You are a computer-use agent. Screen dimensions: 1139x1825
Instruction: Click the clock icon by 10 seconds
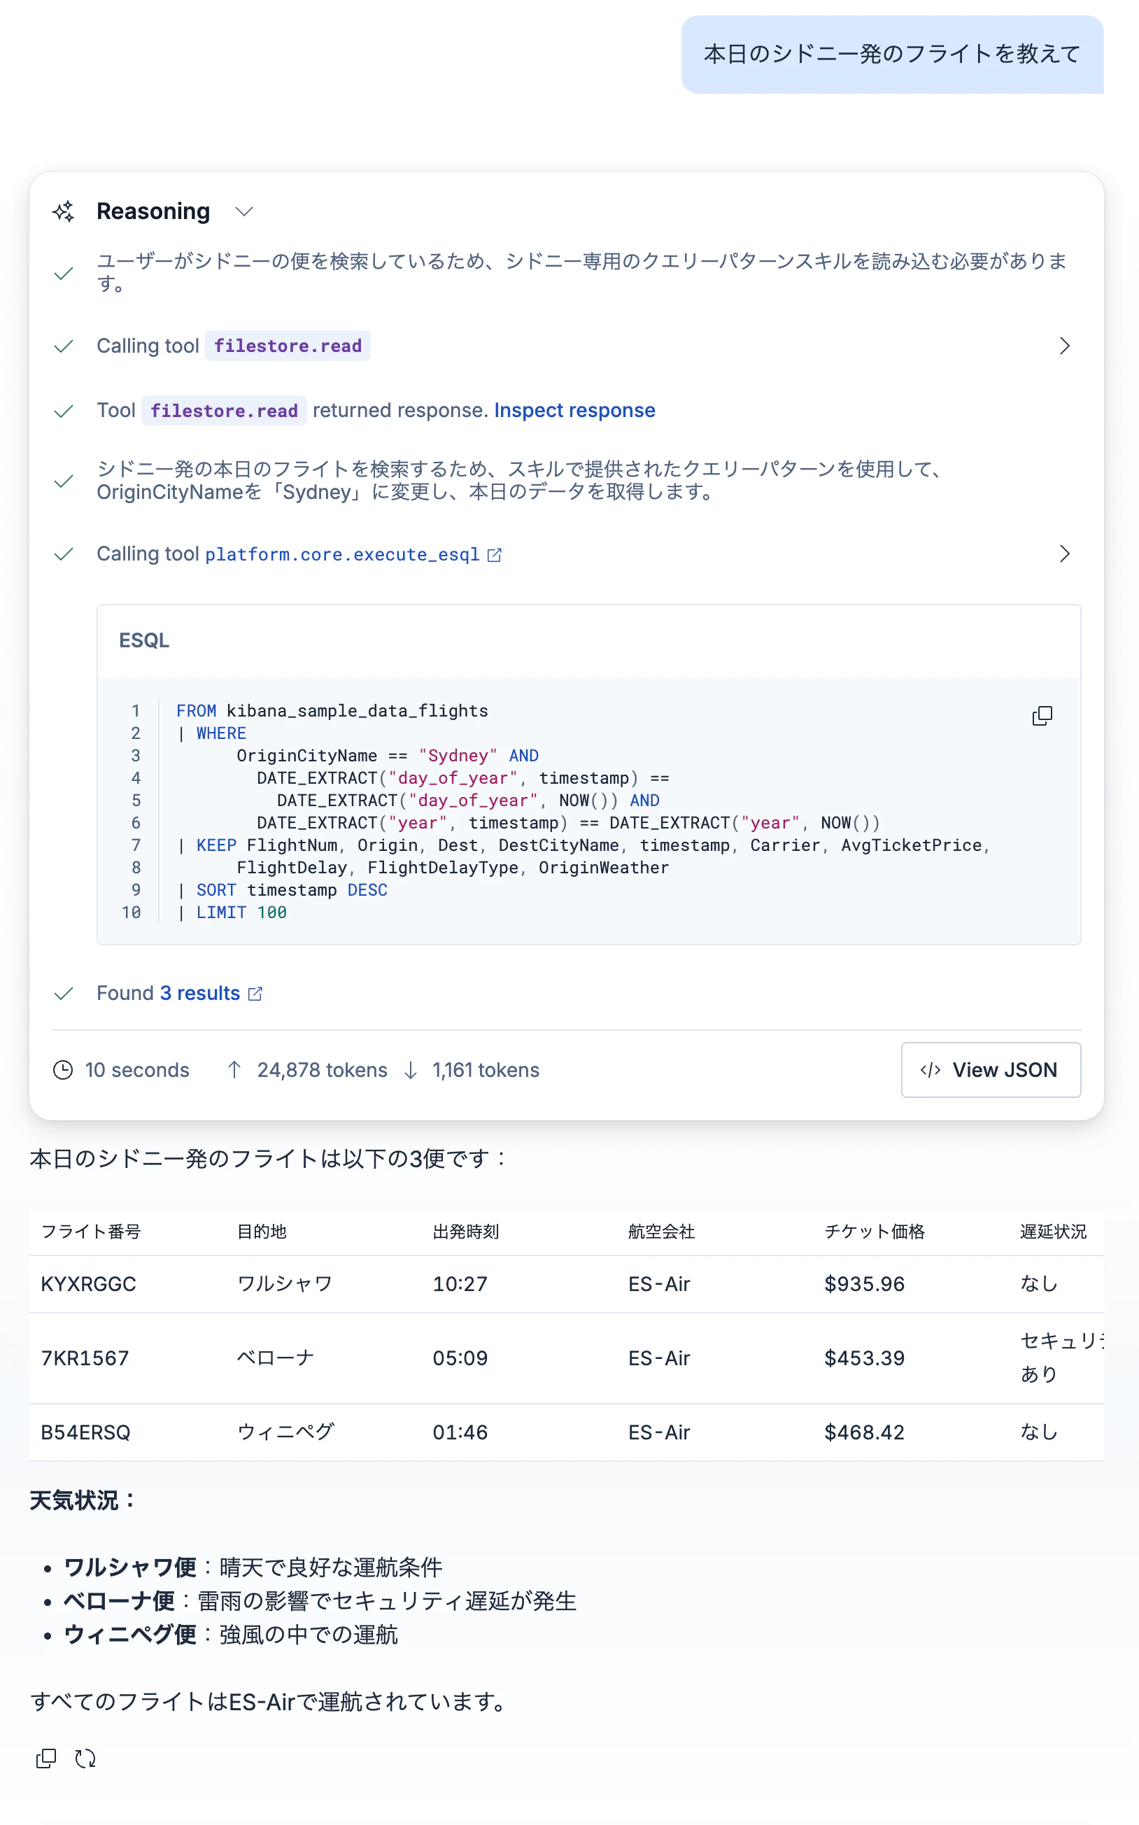click(x=63, y=1070)
